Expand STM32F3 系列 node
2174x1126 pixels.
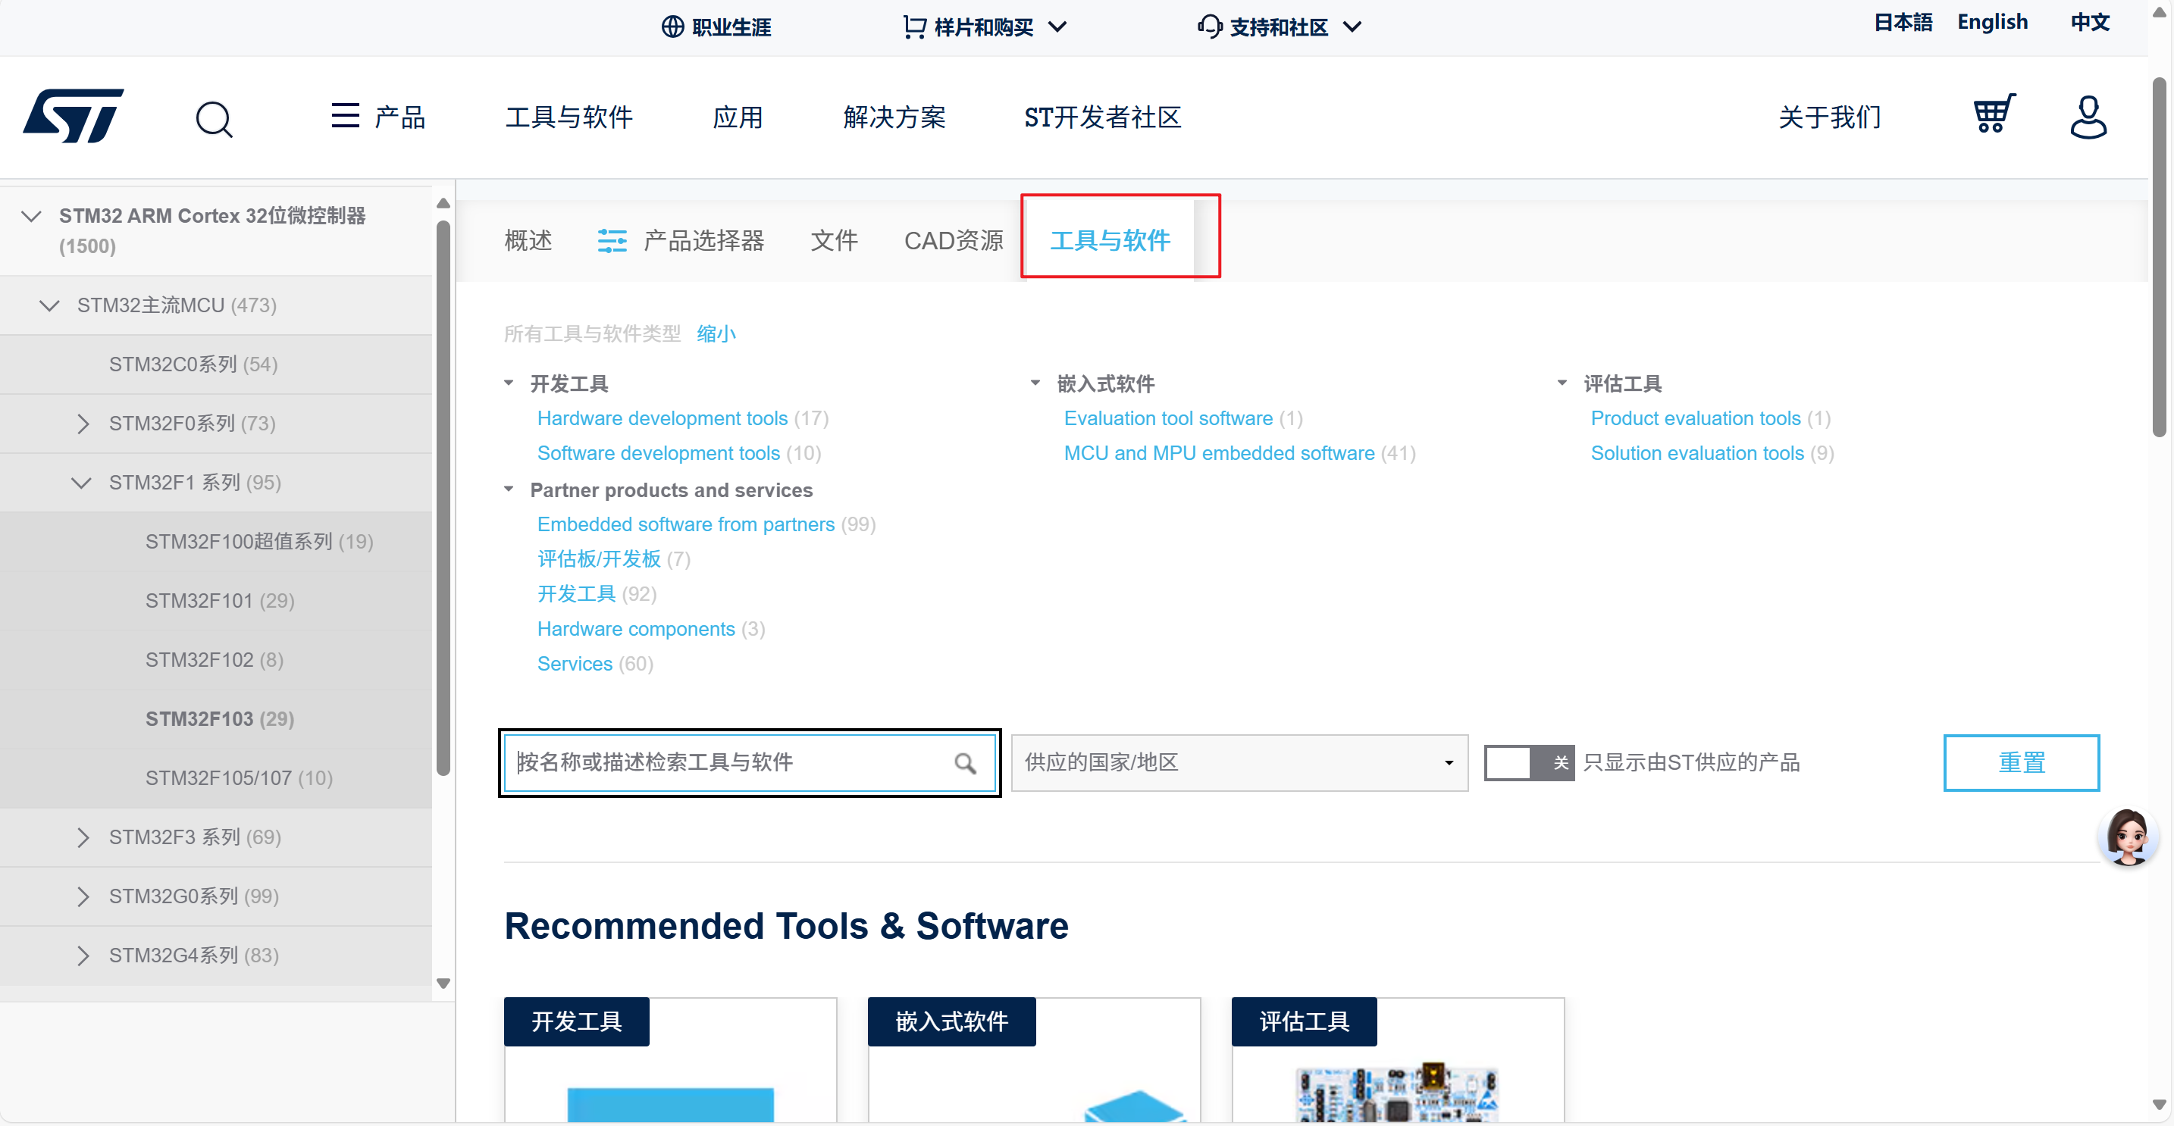tap(83, 837)
